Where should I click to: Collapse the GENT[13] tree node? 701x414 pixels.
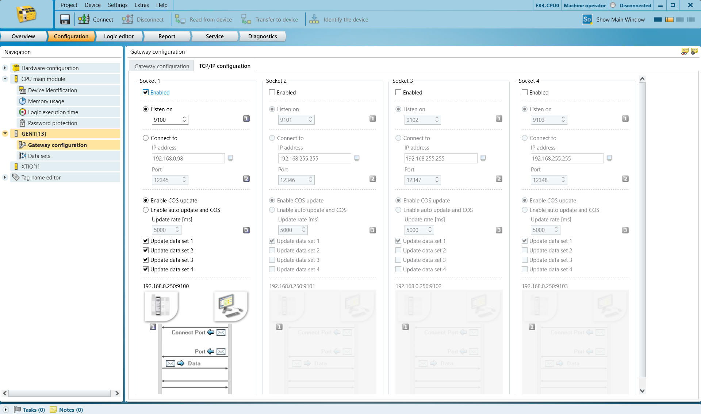pos(5,134)
